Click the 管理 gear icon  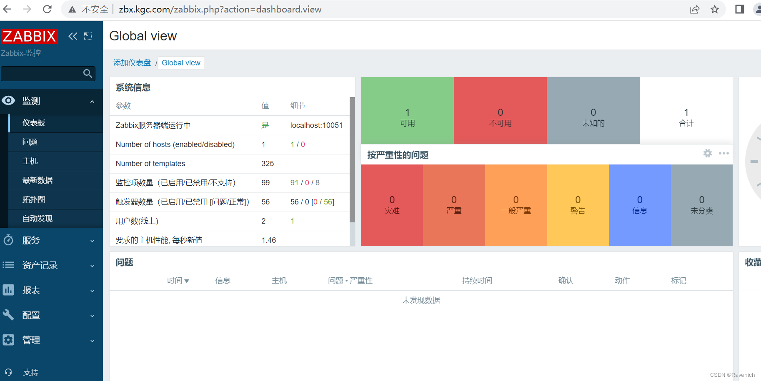pyautogui.click(x=8, y=340)
